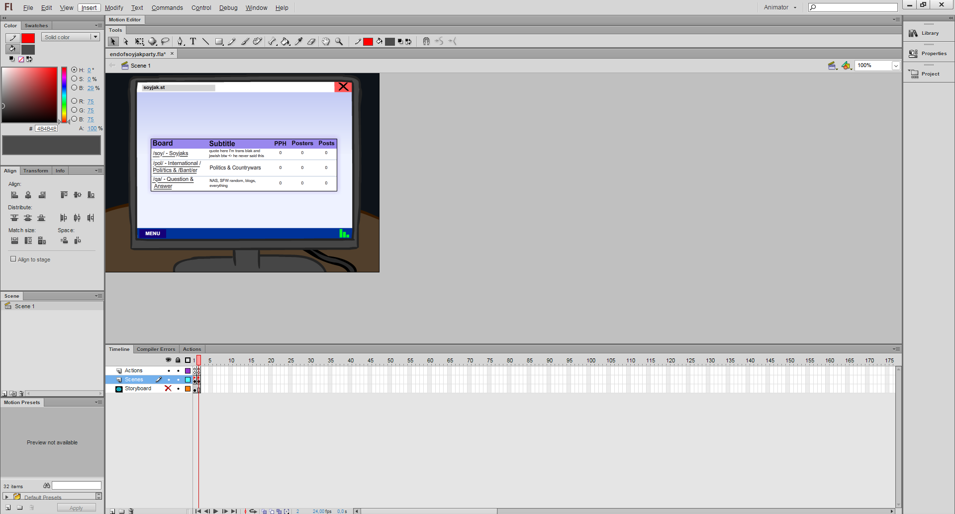Screen dimensions: 955x514
Task: Open the stage zoom percentage dropdown
Action: pyautogui.click(x=895, y=66)
